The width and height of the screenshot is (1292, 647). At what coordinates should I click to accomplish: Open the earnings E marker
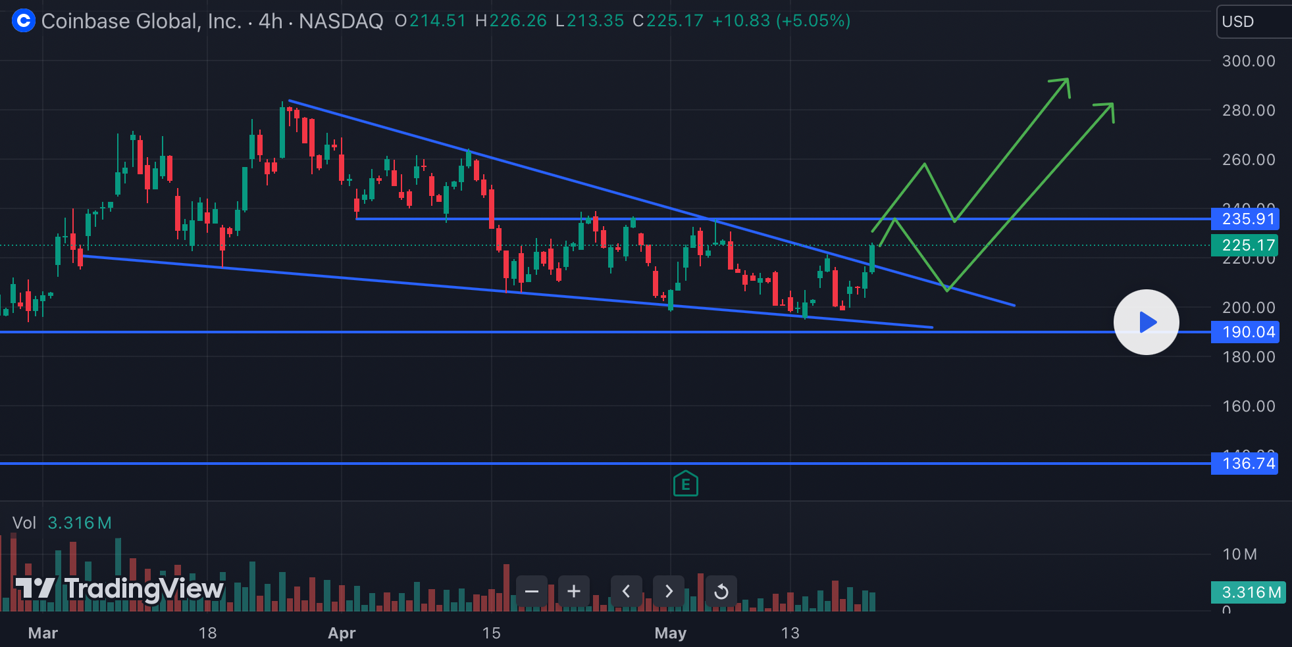click(x=686, y=484)
